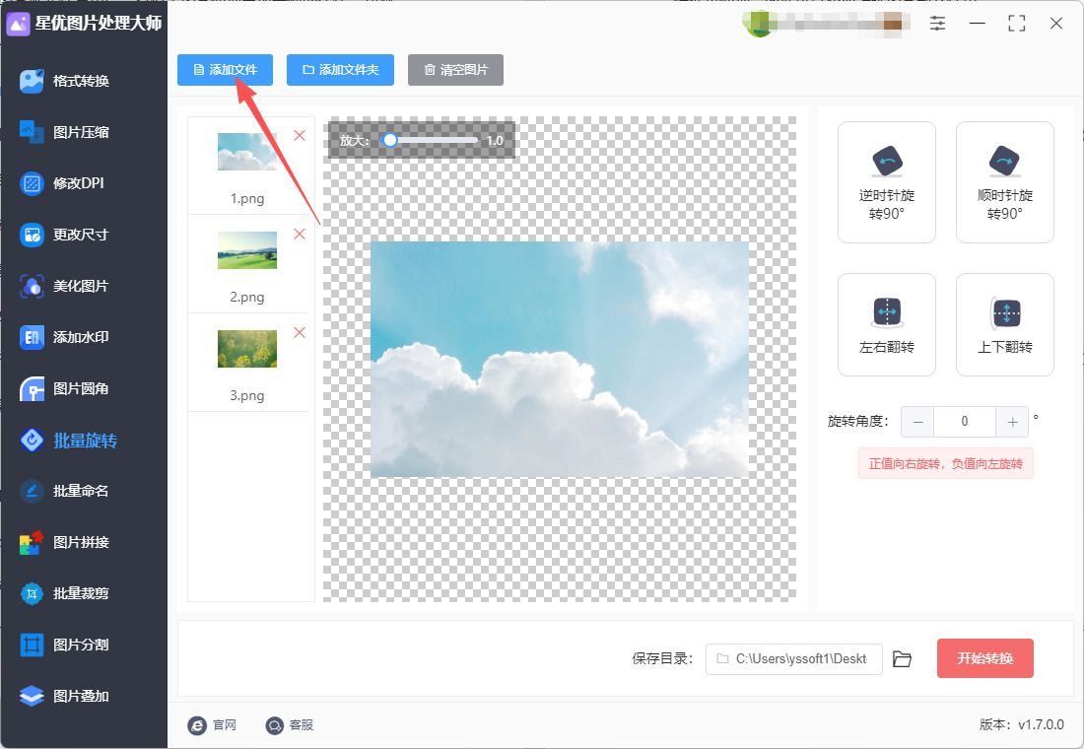Screen dimensions: 1084x749
Task: Click the zoom value 1.0 label
Action: (x=495, y=140)
